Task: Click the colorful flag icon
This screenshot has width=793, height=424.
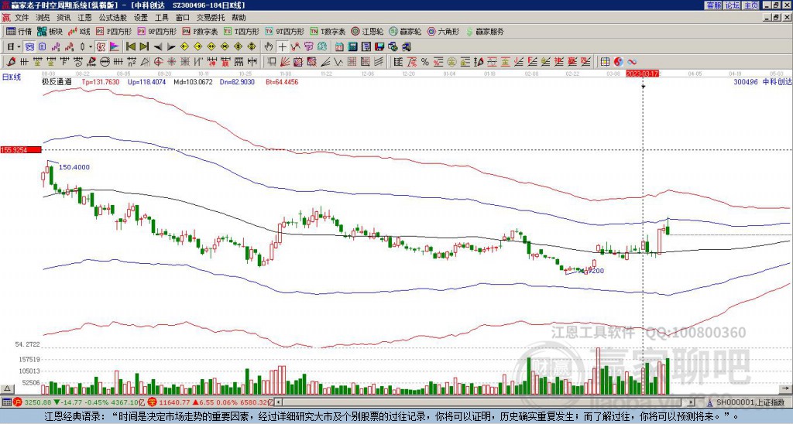Action: tap(115, 47)
